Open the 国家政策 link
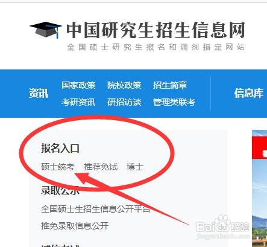The image size is (267, 247). (78, 85)
